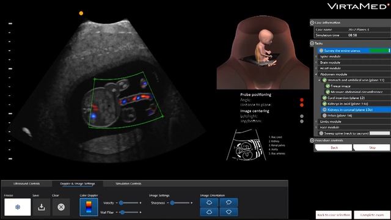Click the Survey the entire uterus status circle
This screenshot has width=391, height=220.
click(321, 51)
